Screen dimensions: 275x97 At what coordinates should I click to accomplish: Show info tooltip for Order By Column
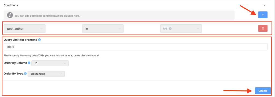(x=29, y=63)
